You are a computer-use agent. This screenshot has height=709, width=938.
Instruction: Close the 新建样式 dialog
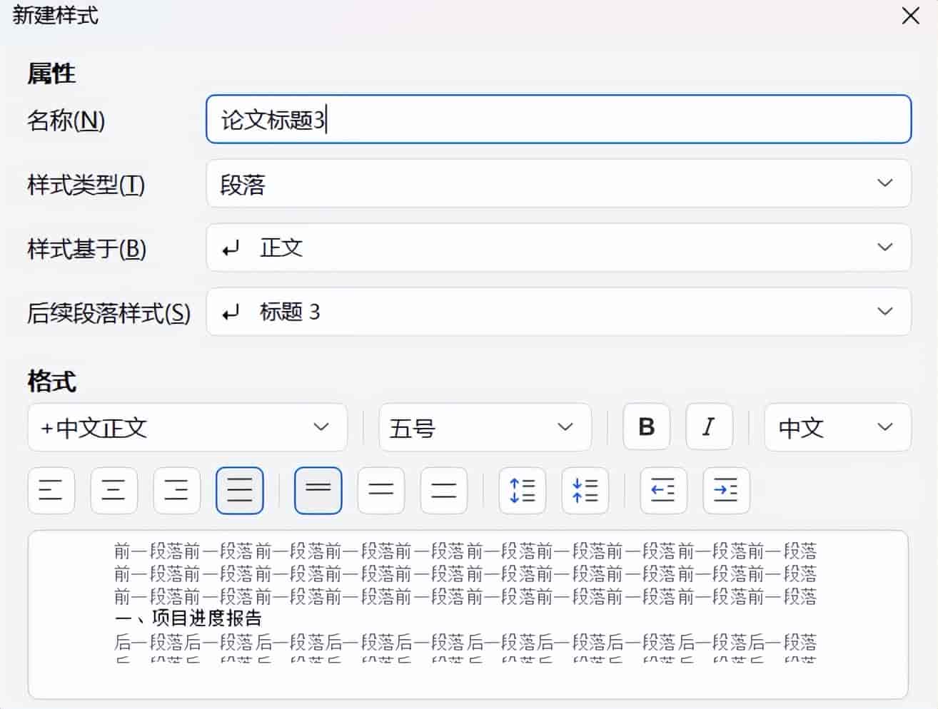(911, 16)
